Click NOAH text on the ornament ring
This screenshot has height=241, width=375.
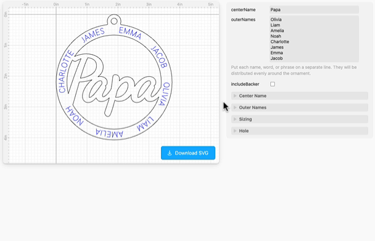tap(75, 116)
